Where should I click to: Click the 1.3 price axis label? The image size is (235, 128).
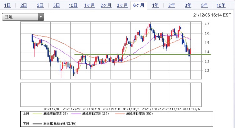(x=207, y=61)
